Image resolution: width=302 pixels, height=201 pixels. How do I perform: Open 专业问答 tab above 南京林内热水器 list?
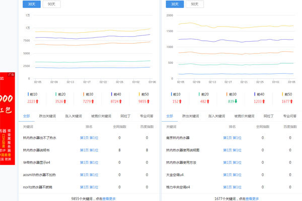(x=288, y=116)
